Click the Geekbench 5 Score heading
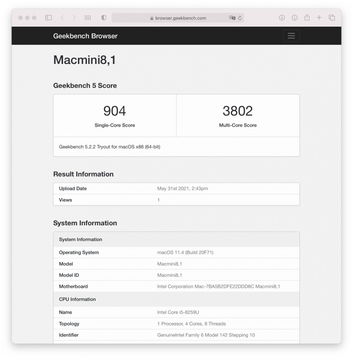This screenshot has height=358, width=353. click(x=85, y=85)
